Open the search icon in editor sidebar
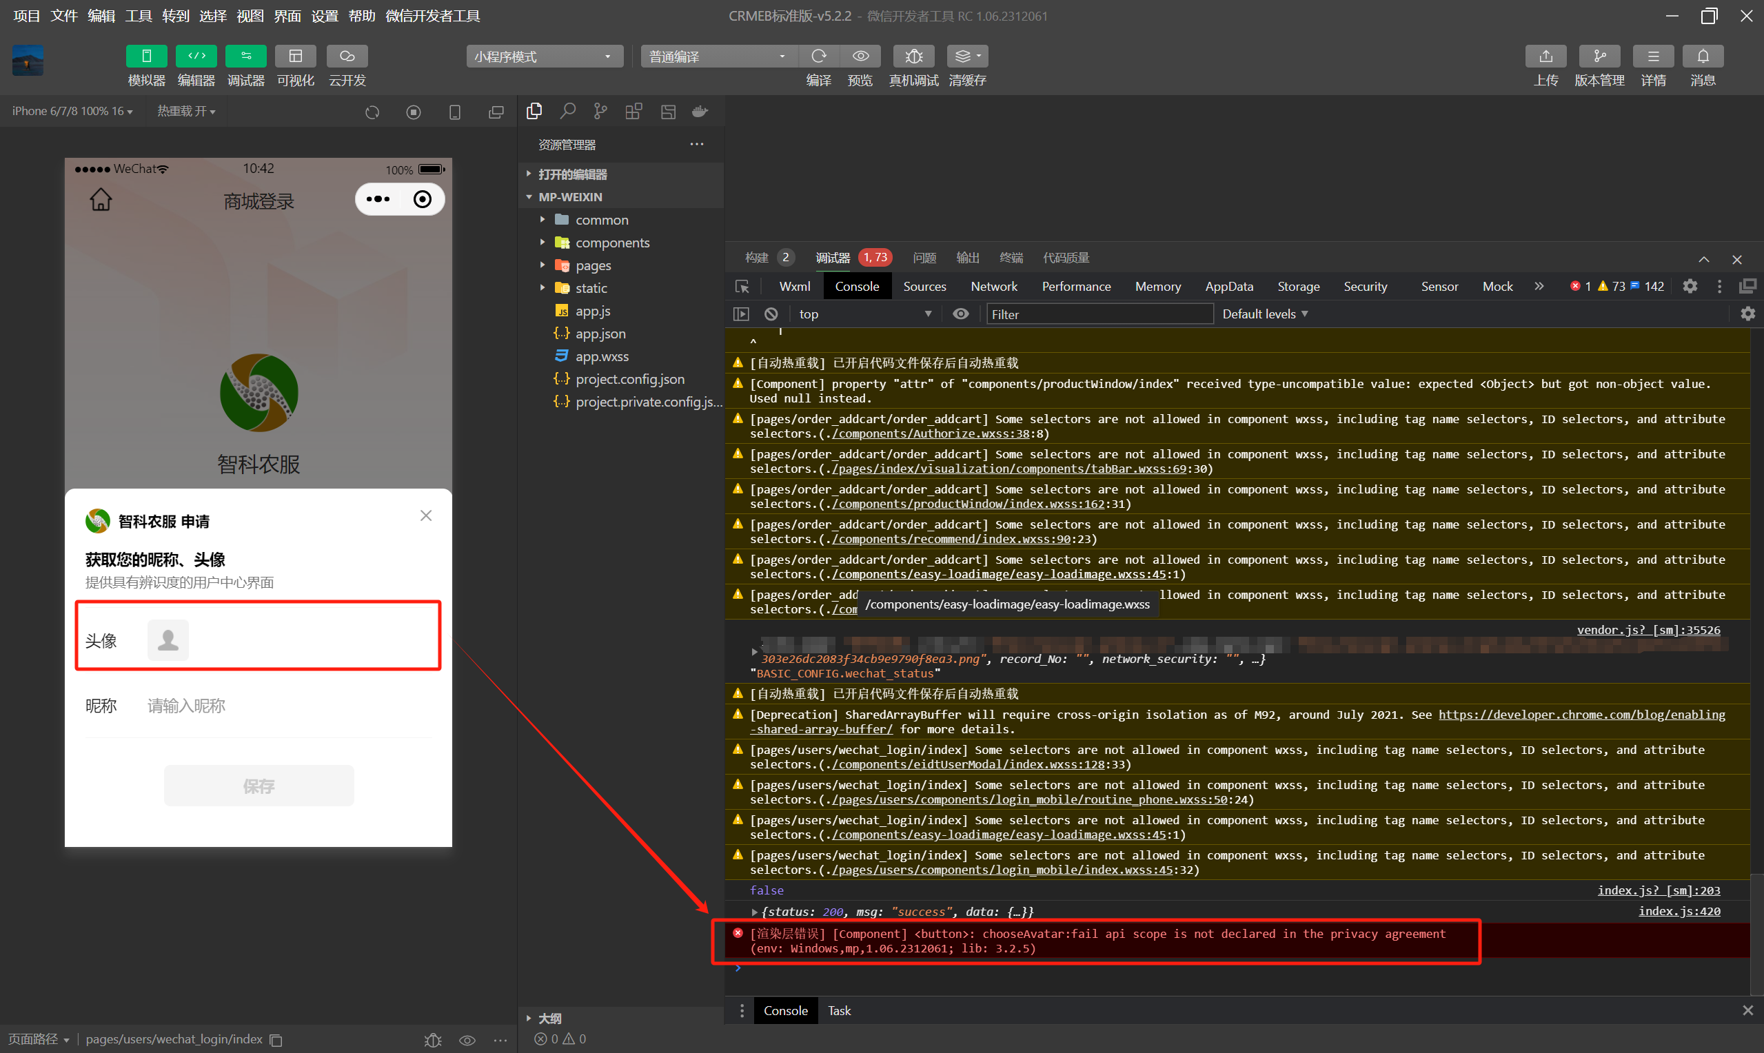Image resolution: width=1764 pixels, height=1053 pixels. 567,111
